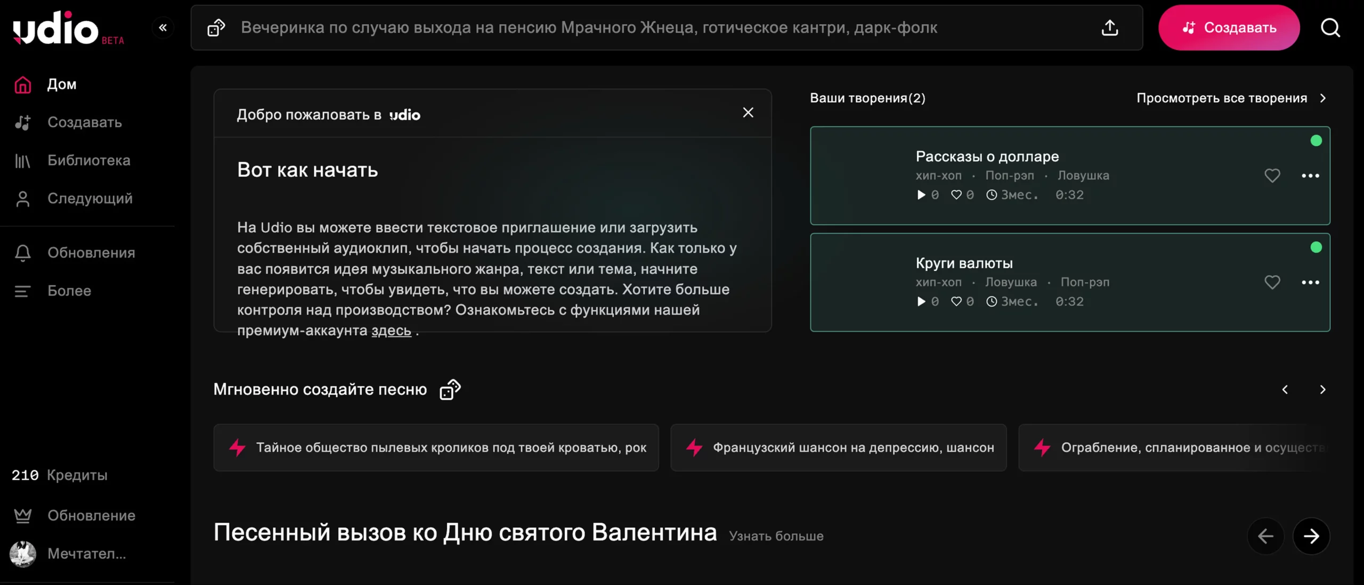Click the upload audio icon

(x=1109, y=28)
